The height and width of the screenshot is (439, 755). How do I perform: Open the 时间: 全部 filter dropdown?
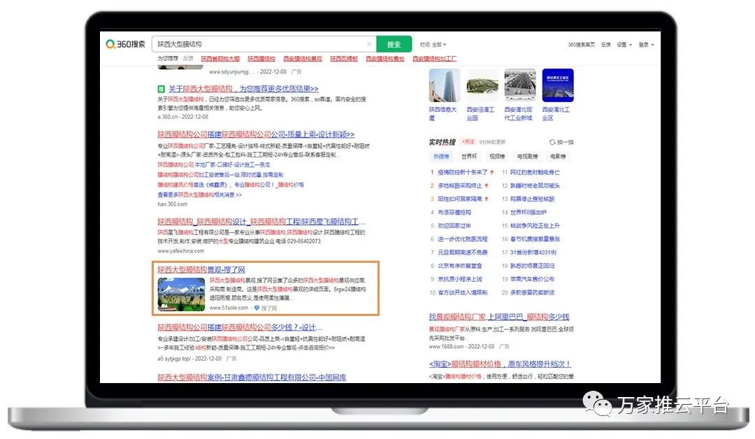click(x=433, y=45)
